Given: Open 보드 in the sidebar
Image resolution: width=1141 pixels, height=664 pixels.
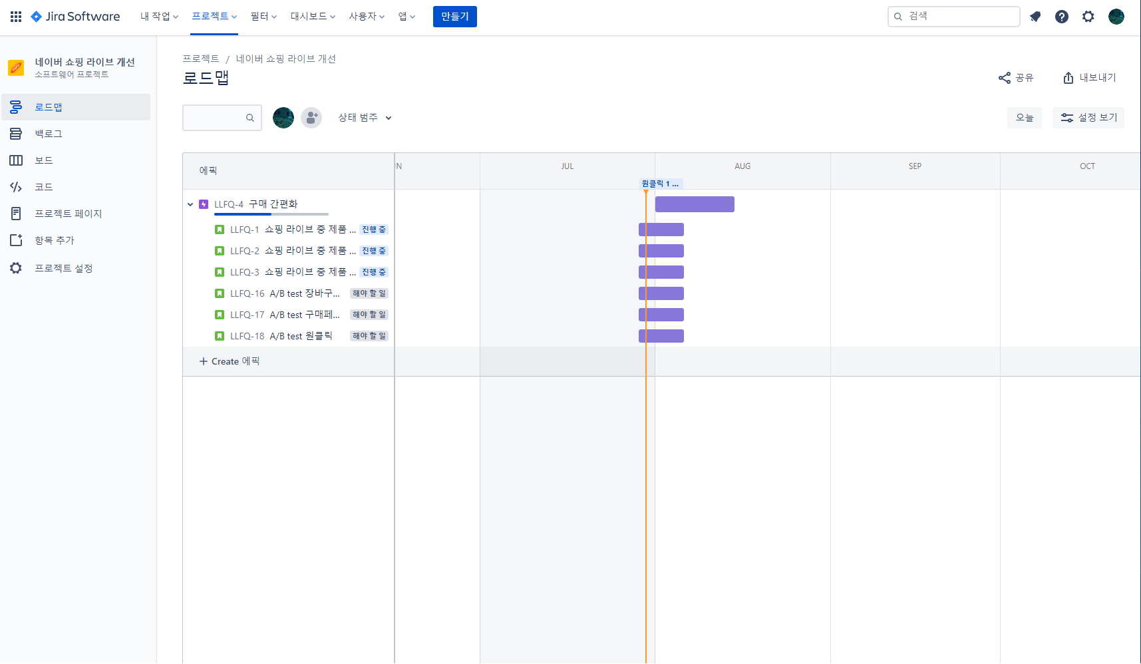Looking at the screenshot, I should click(76, 160).
